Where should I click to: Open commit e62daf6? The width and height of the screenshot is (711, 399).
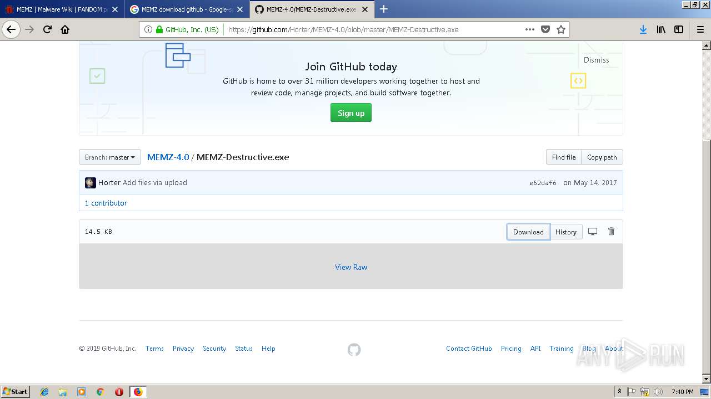click(x=543, y=183)
